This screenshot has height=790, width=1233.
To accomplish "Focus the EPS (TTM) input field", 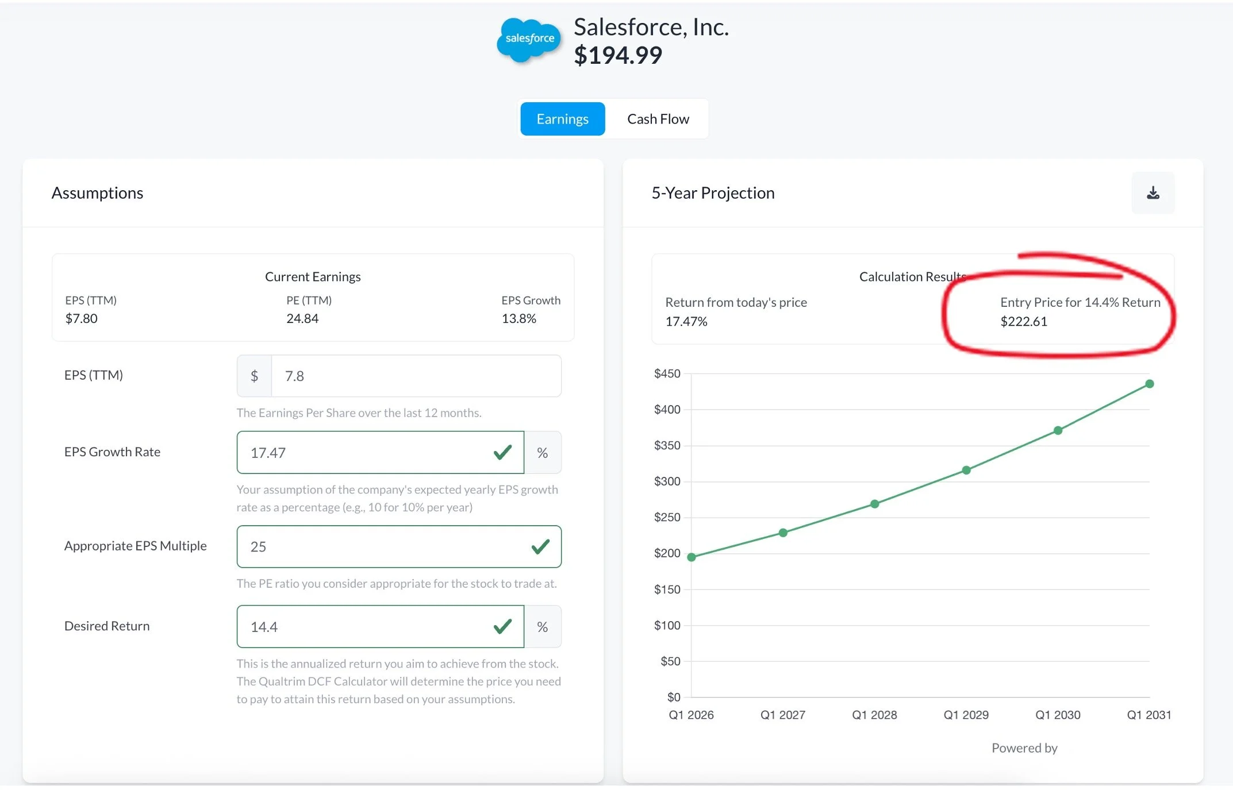I will point(415,376).
